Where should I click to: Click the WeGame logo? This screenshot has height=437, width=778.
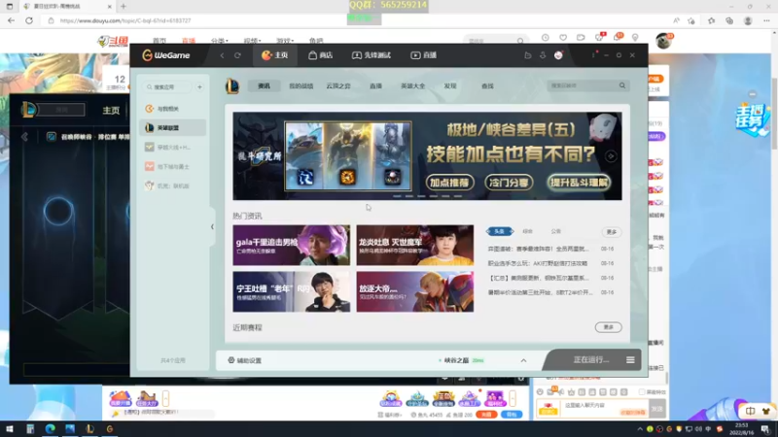(x=166, y=55)
